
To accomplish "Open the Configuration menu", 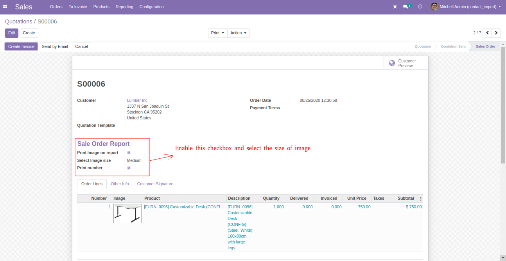I will [x=151, y=7].
